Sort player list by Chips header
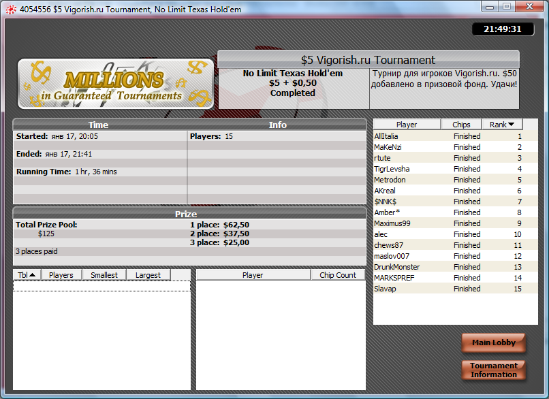549x399 pixels. click(x=461, y=125)
